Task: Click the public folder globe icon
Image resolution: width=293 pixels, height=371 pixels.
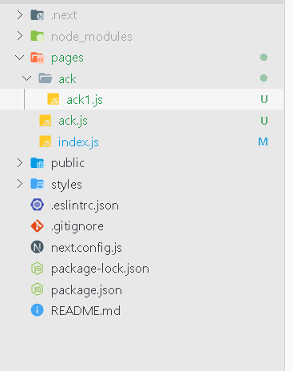Action: point(38,162)
